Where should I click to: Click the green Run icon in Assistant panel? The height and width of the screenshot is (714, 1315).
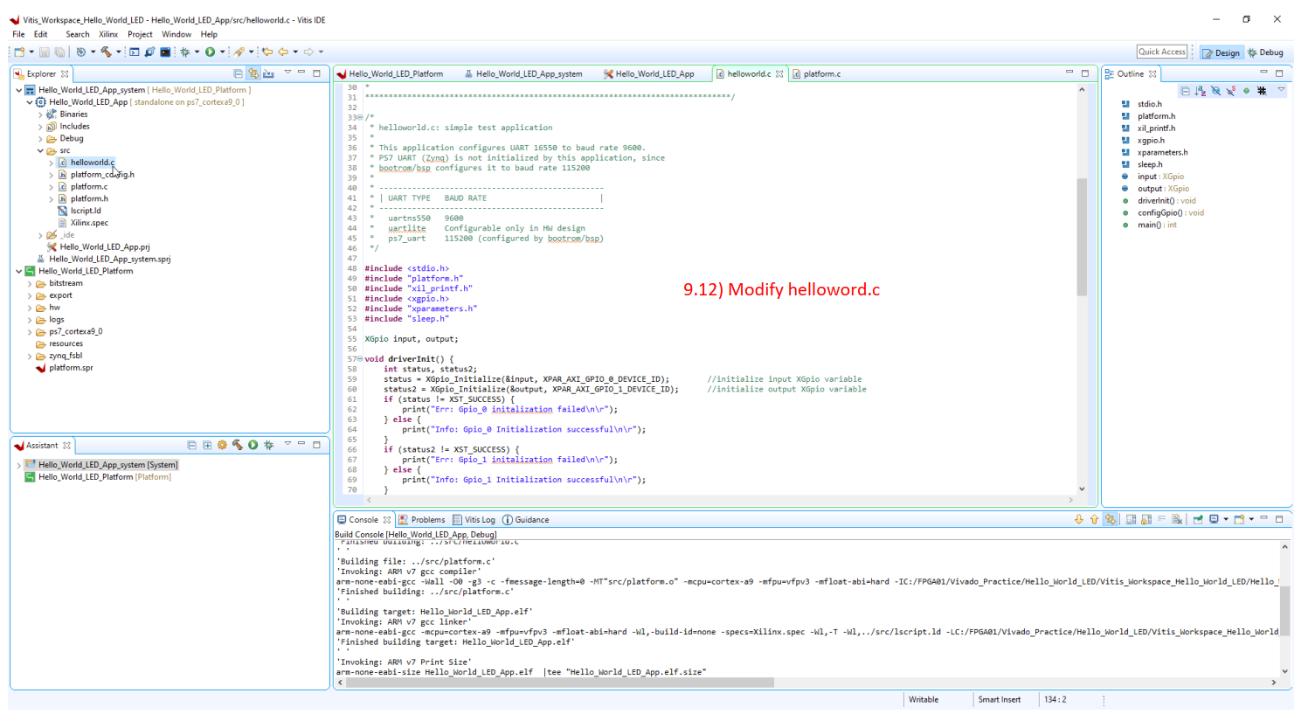pyautogui.click(x=253, y=445)
